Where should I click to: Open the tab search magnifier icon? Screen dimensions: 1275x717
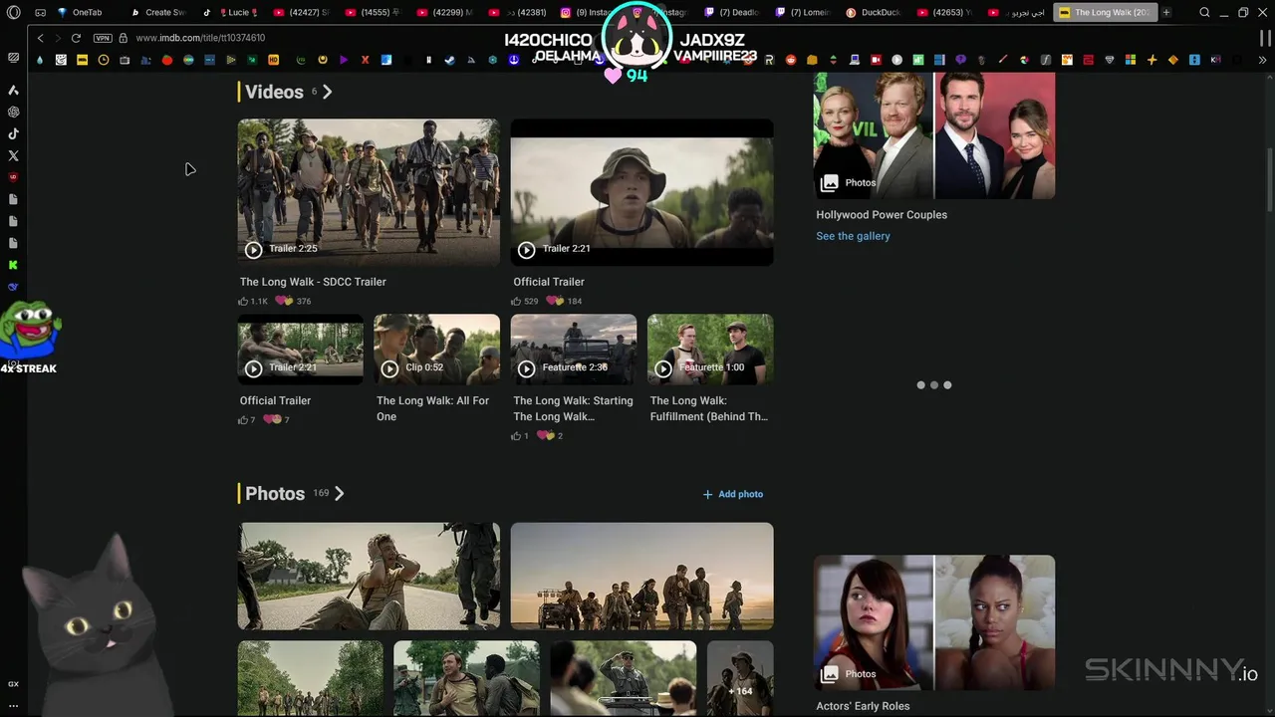[1204, 12]
